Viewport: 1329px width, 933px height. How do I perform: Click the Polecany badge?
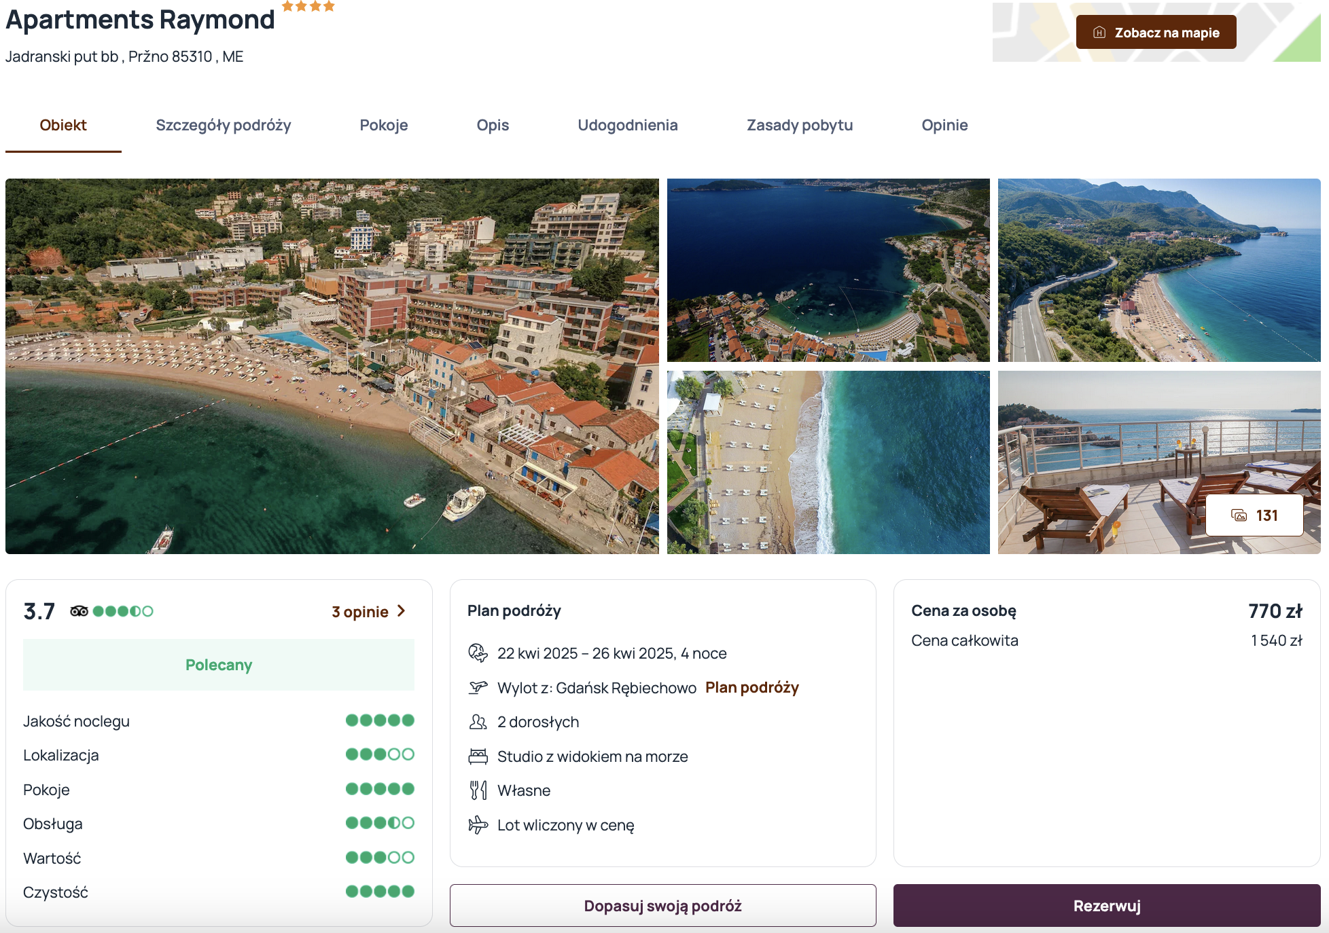coord(219,665)
